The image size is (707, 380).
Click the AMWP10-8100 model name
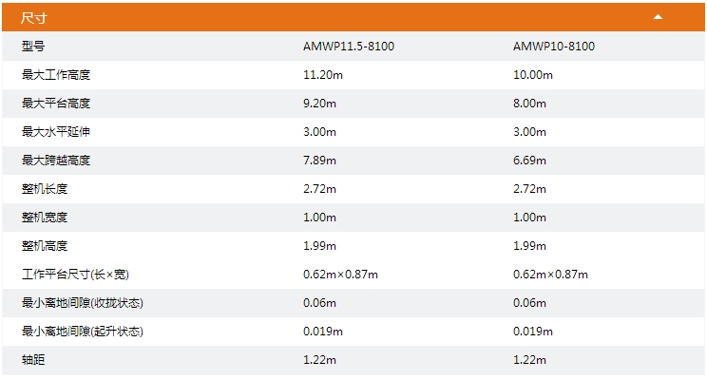tap(554, 46)
